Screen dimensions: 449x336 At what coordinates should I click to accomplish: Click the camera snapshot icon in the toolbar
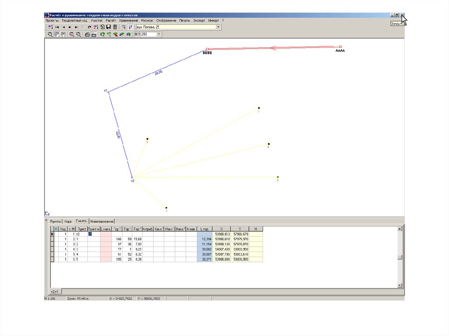(x=87, y=34)
